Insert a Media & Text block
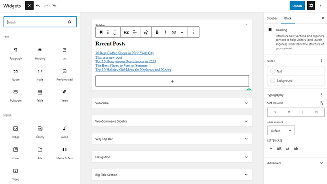Screen dimensions: 327x184 64,153
